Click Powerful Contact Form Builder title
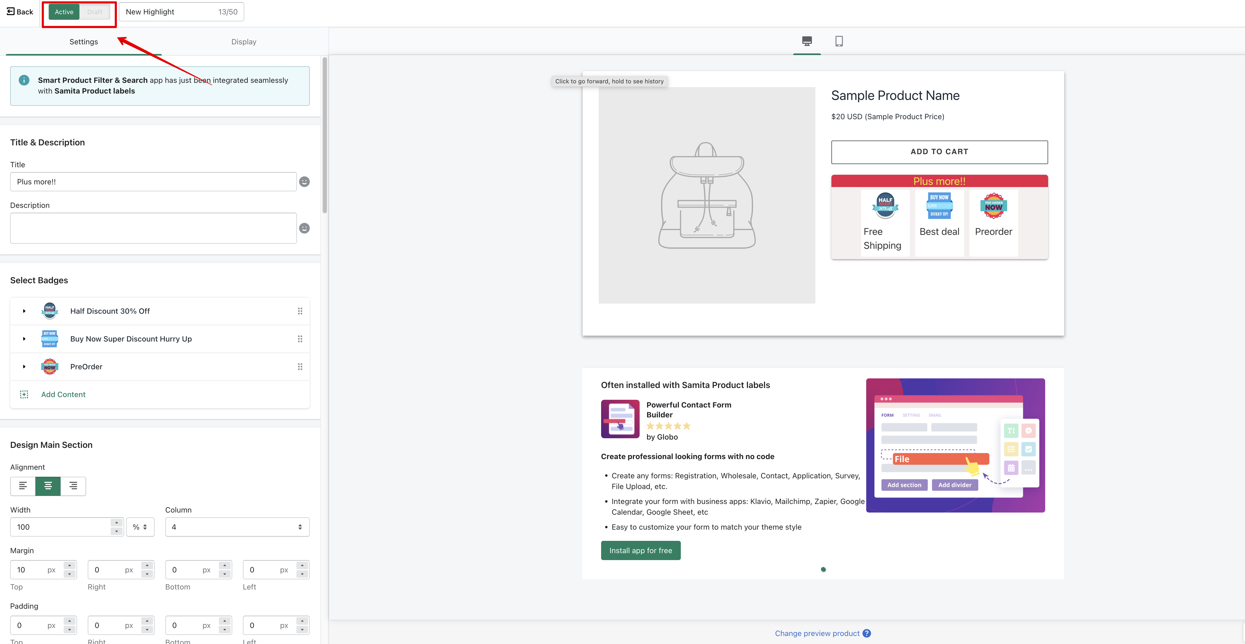 [x=689, y=410]
